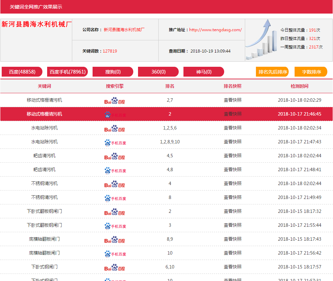Click the Baidu logo beside 移动式格栅清污机
The image size is (333, 281).
tap(115, 100)
